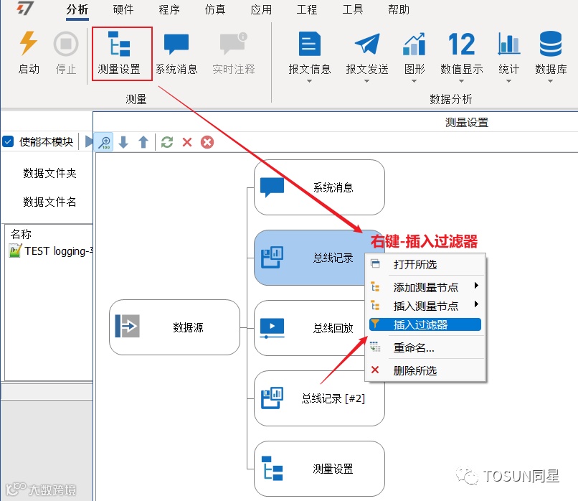Click the move up arrow toolbar icon
Viewport: 578px width, 501px height.
tap(143, 142)
